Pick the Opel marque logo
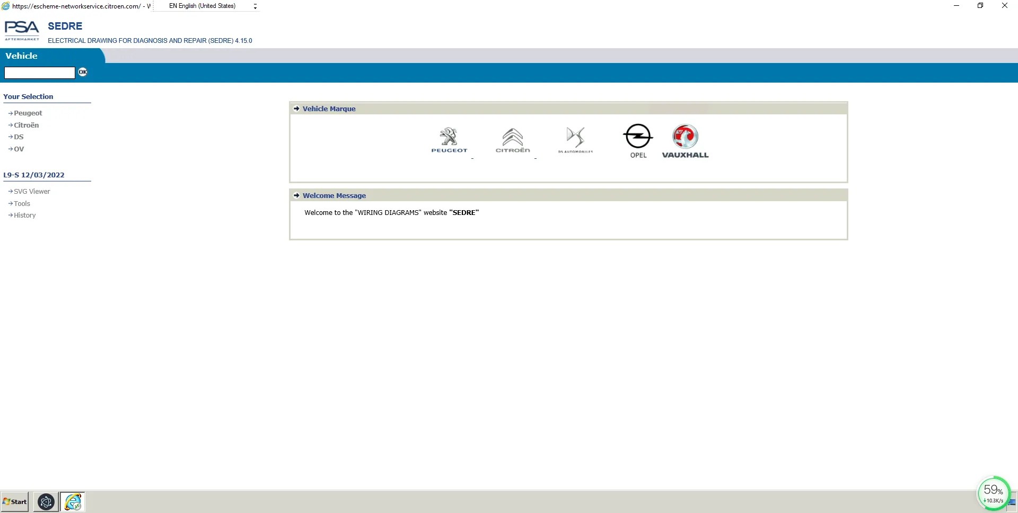The height and width of the screenshot is (513, 1018). pyautogui.click(x=638, y=141)
